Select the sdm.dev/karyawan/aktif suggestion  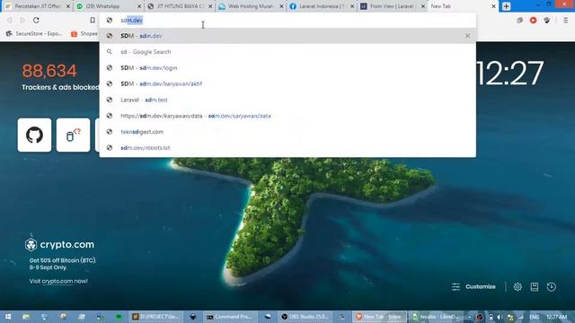tap(287, 83)
